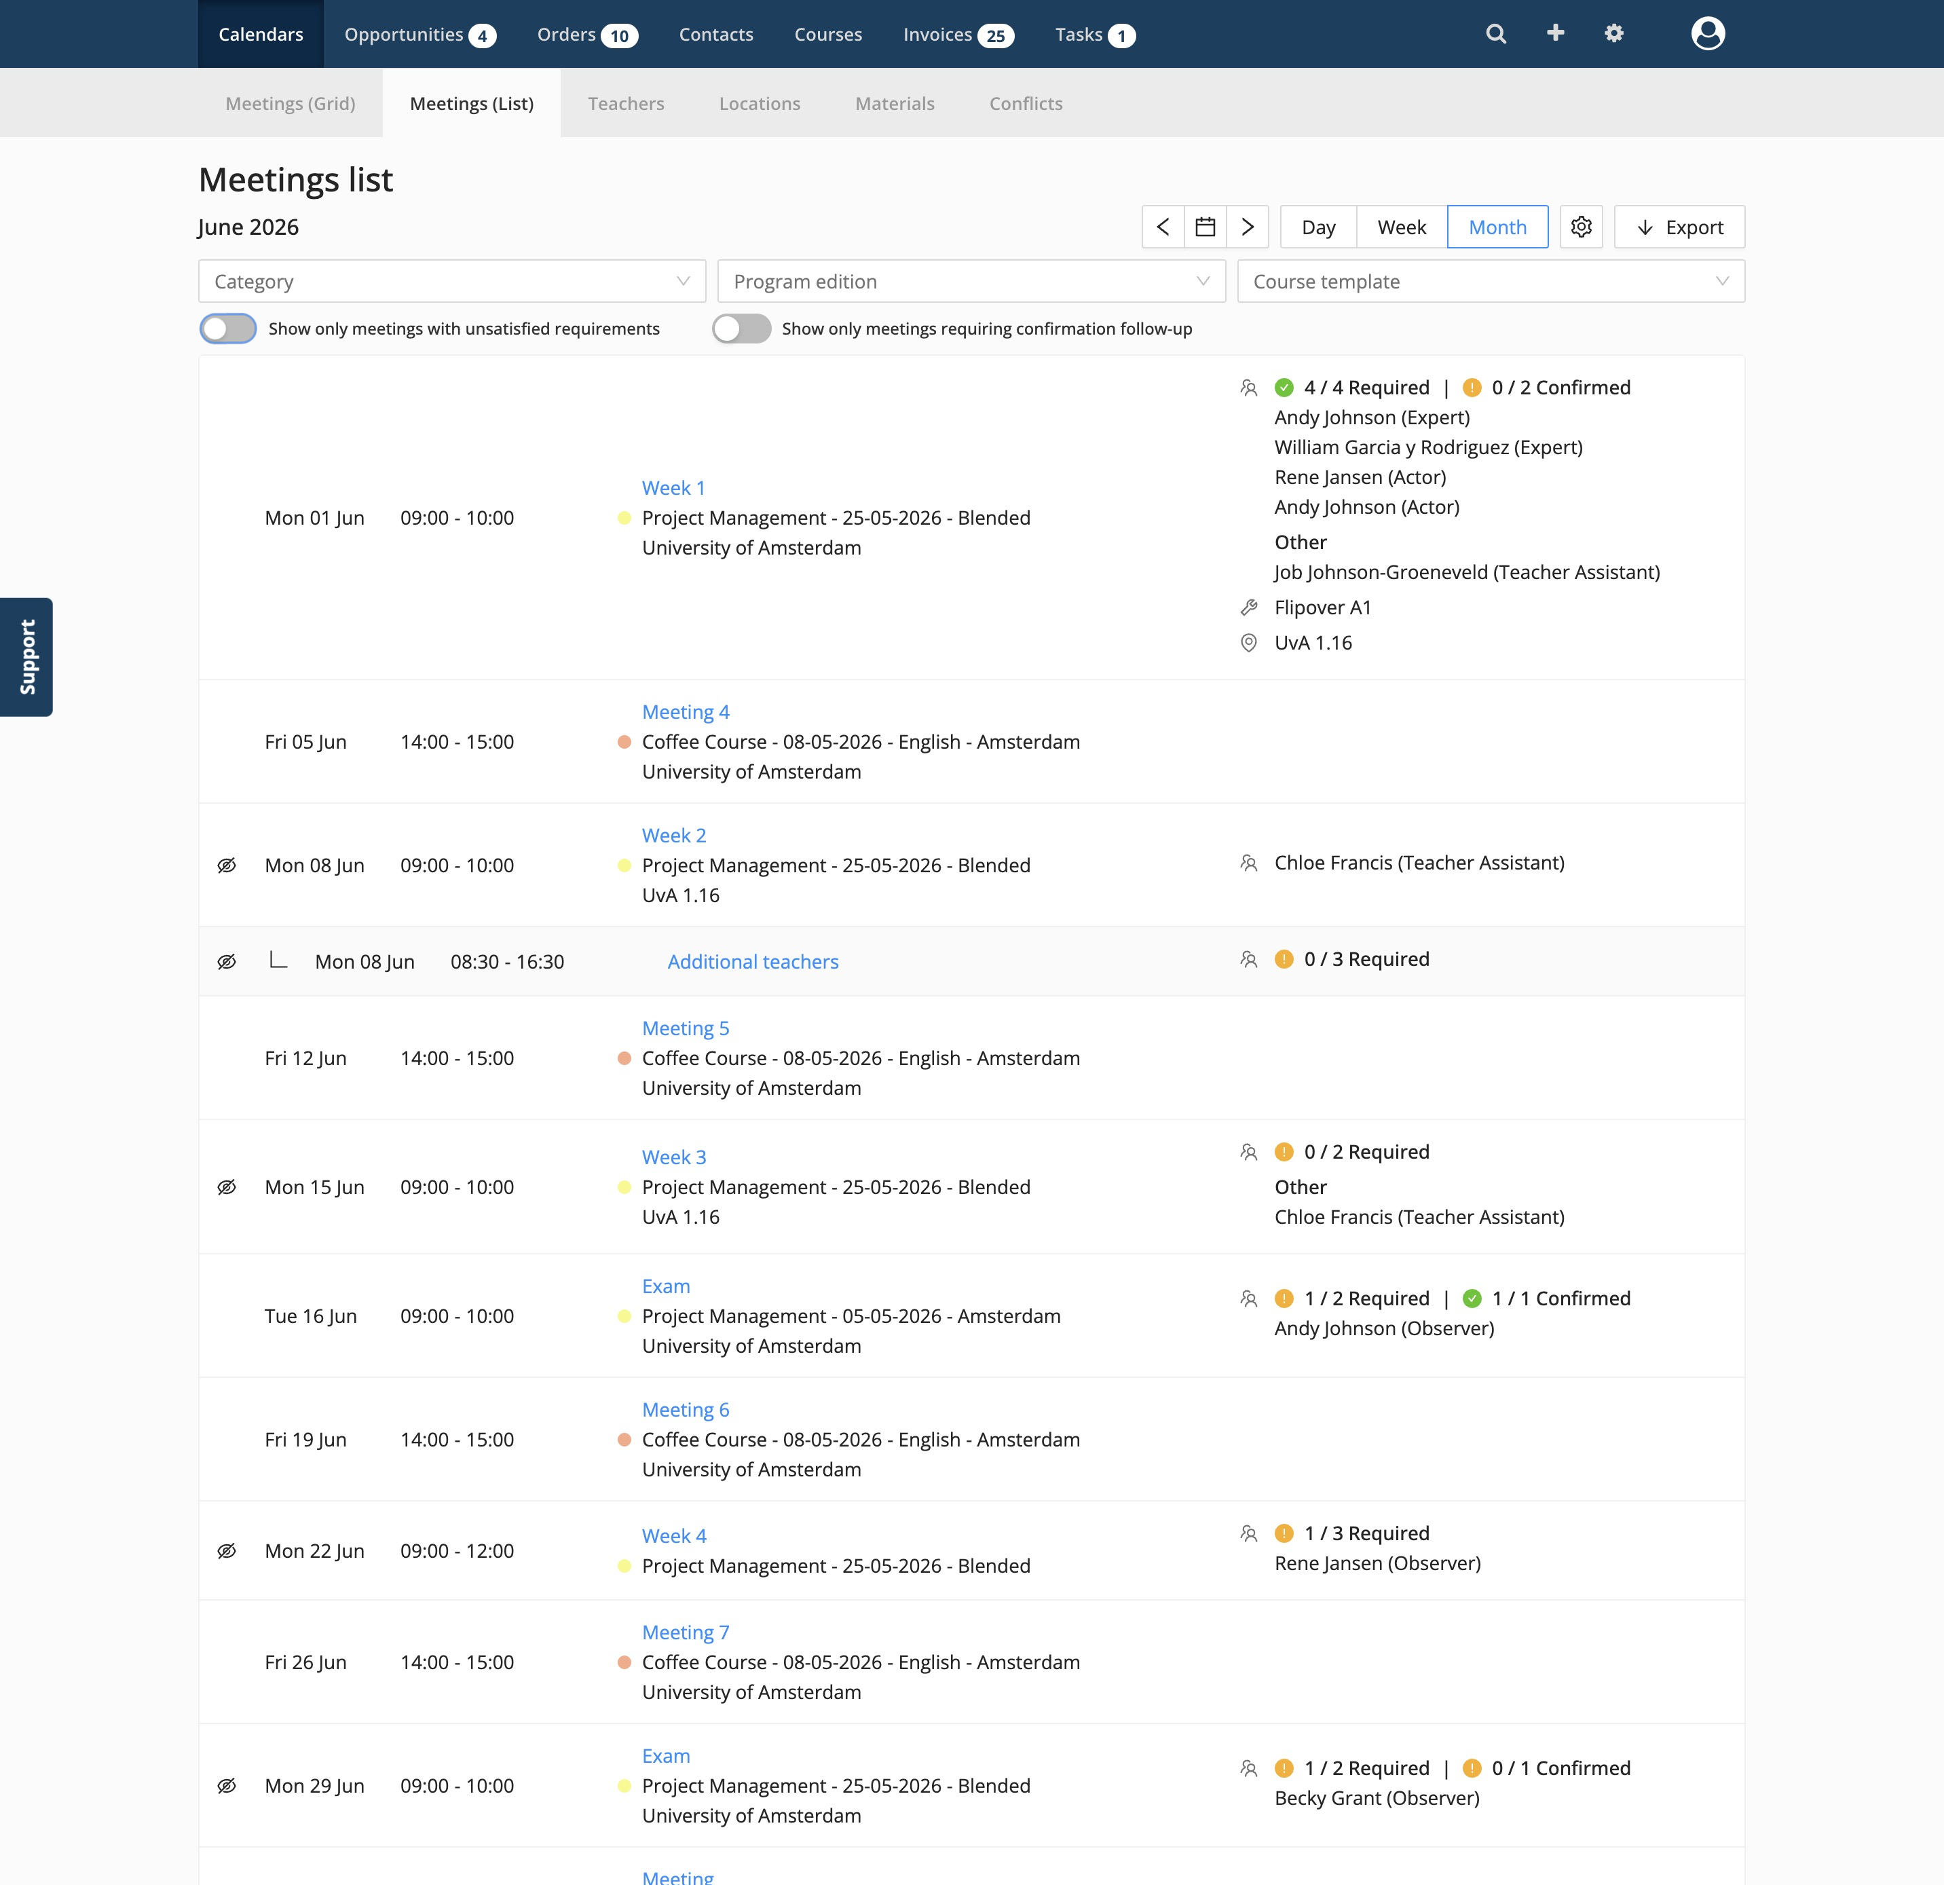
Task: Toggle hidden eye icon on Additional teachers row
Action: coord(226,961)
